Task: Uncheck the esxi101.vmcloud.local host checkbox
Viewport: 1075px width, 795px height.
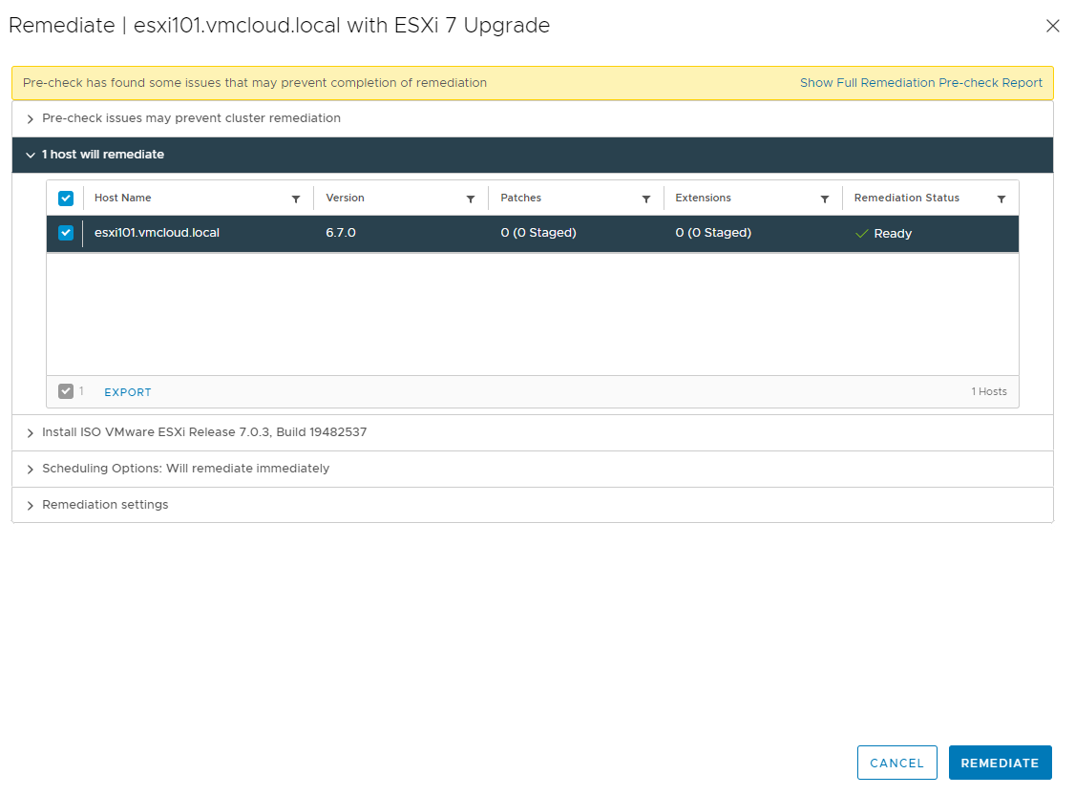Action: pos(66,233)
